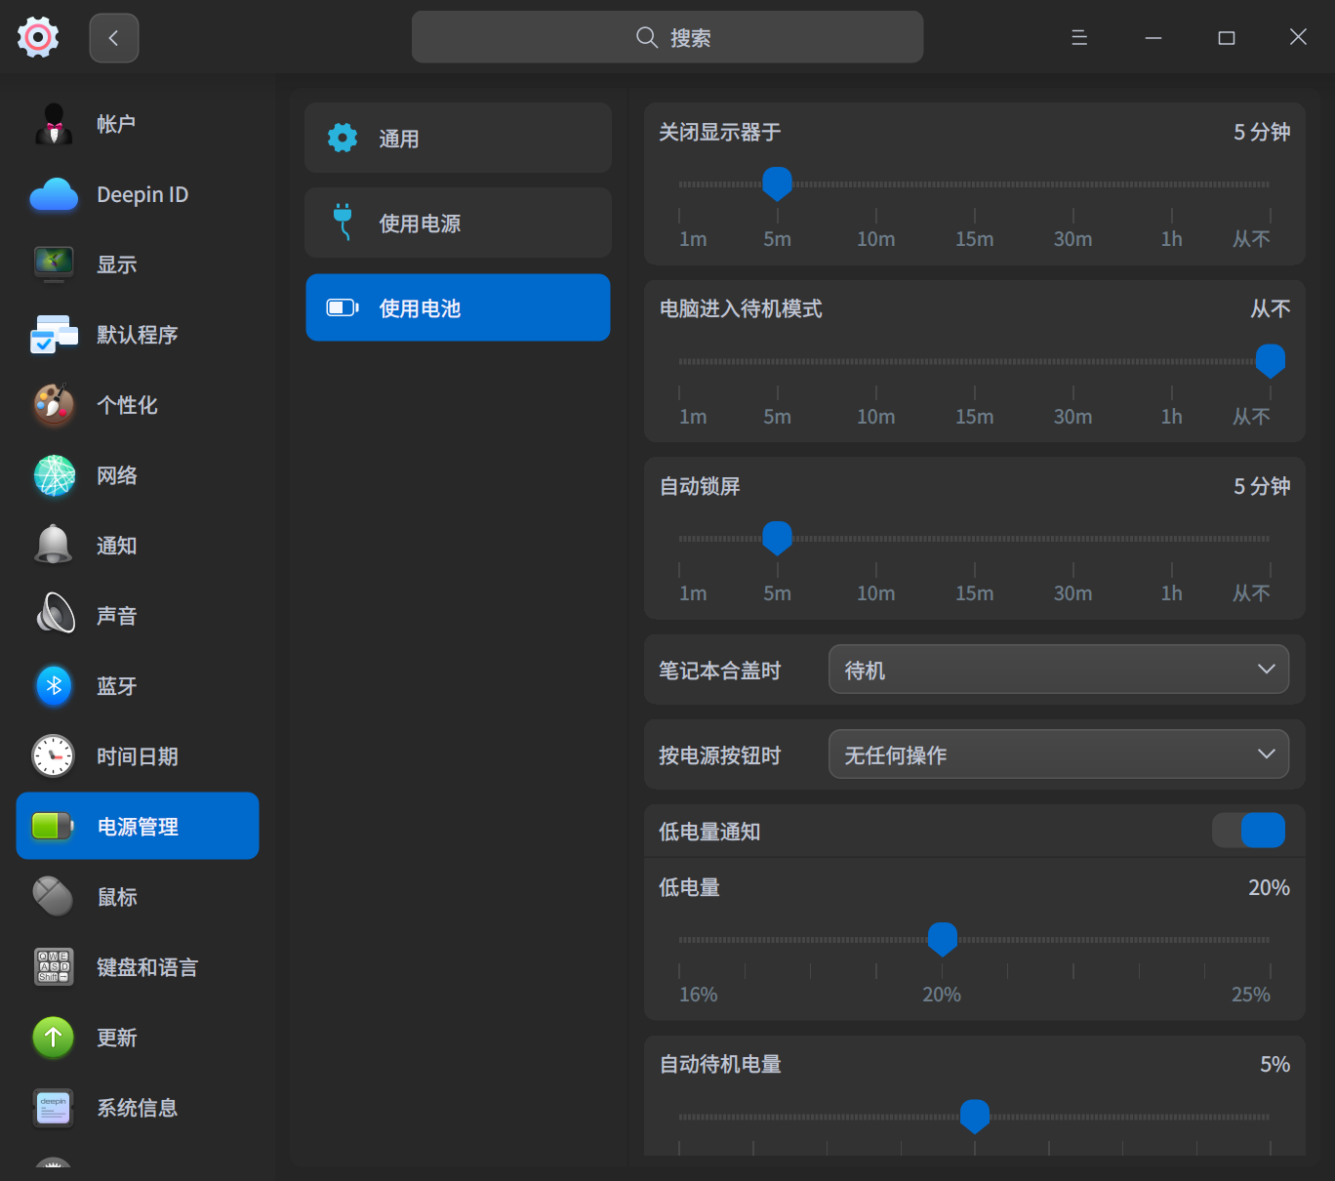The height and width of the screenshot is (1181, 1335).
Task: Set monitor off slider to 15m
Action: click(974, 184)
